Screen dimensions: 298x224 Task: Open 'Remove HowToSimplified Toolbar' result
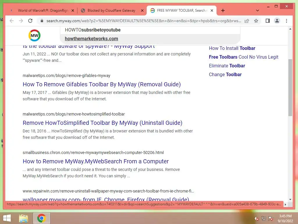[102, 123]
